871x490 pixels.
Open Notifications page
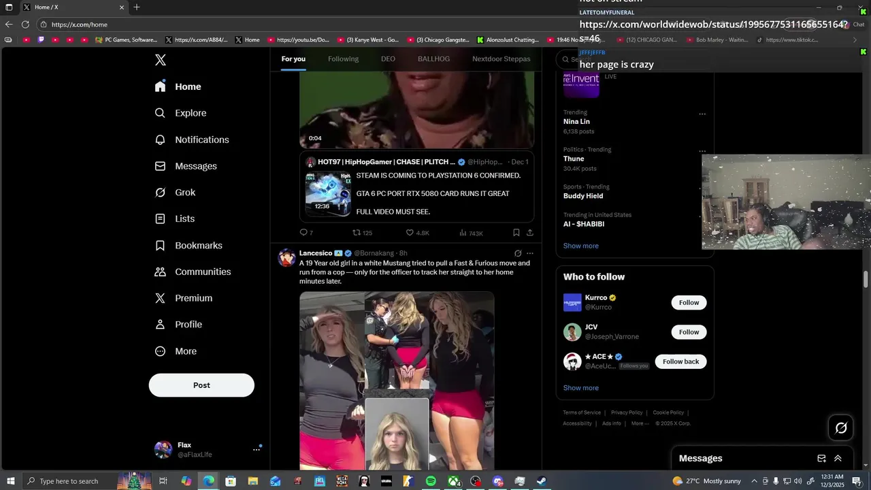(192, 140)
